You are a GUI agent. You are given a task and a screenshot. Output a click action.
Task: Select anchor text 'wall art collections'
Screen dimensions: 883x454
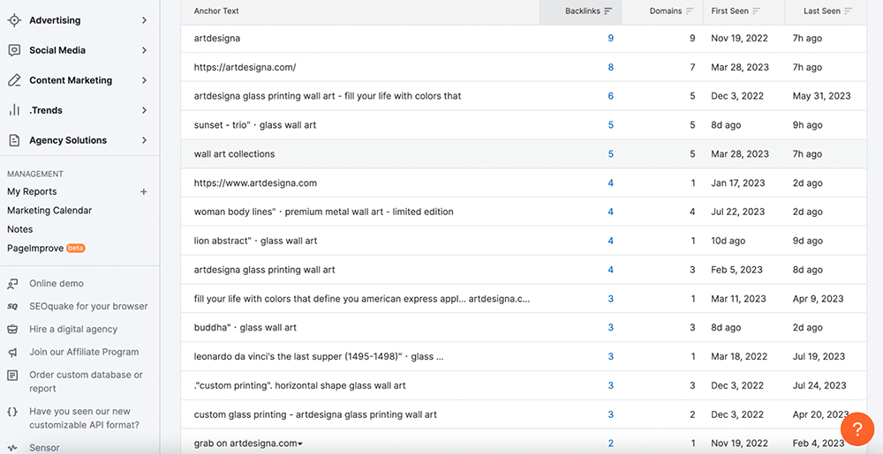(234, 154)
